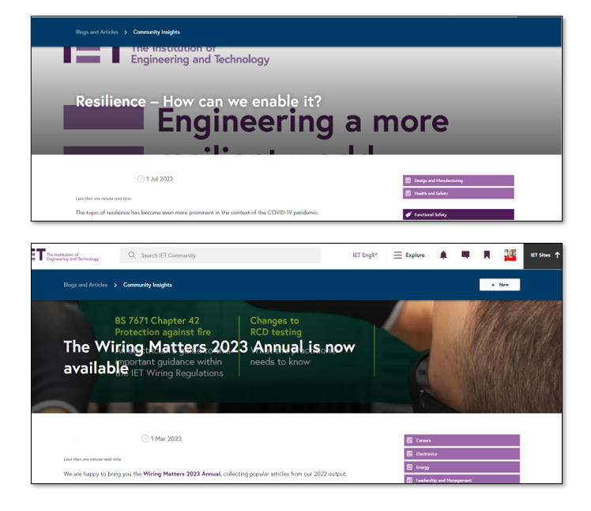Click the Engineering a more resilient world banner
This screenshot has width=591, height=511.
point(296,100)
